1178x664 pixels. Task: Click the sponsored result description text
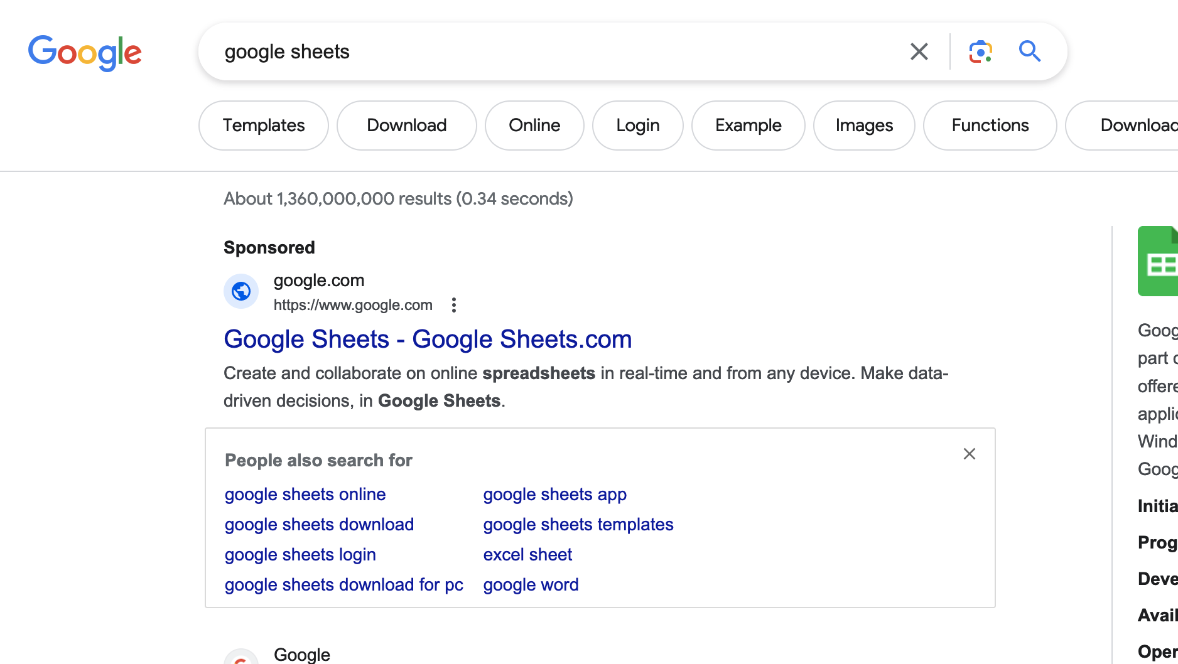(x=586, y=387)
